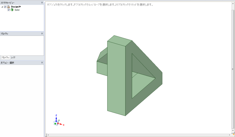Image resolution: width=235 pixels, height=137 pixels.
Task: Click the orange square in viewport corner
Action: click(x=234, y=134)
